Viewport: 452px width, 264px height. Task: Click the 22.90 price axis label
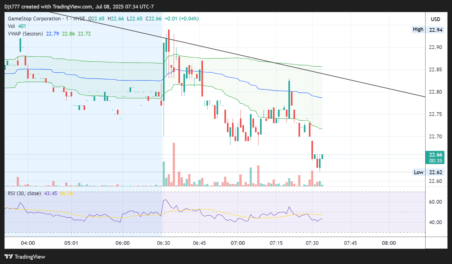coord(435,47)
